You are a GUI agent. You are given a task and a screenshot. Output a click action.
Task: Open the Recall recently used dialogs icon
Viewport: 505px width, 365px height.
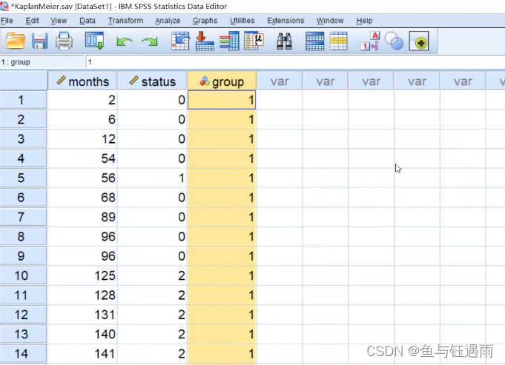(x=94, y=41)
